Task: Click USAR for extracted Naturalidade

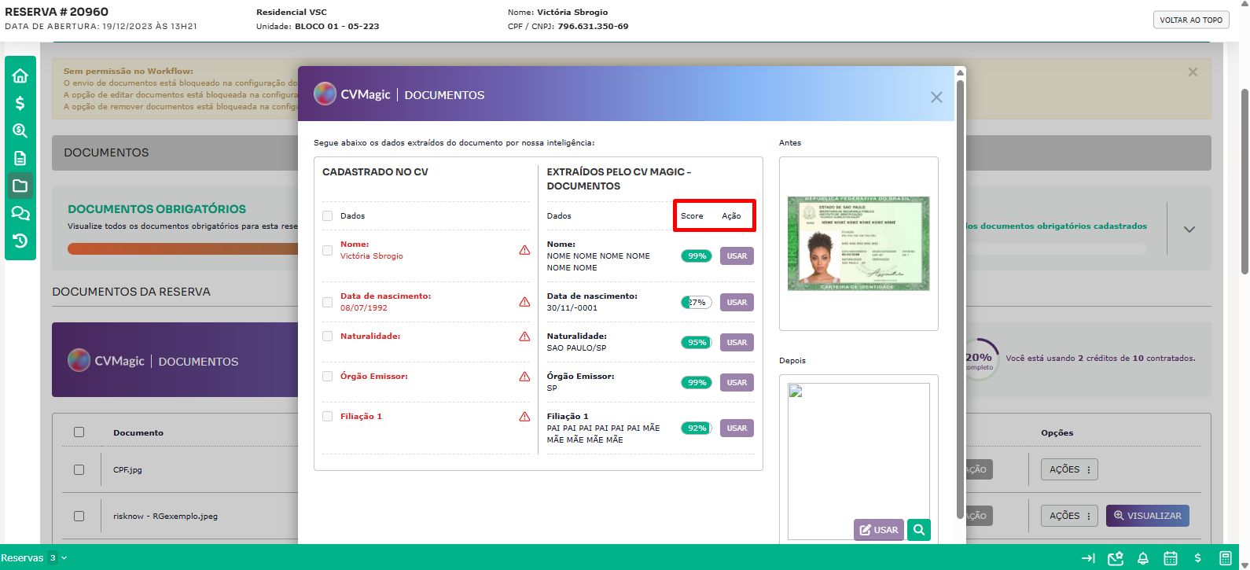Action: pyautogui.click(x=737, y=343)
